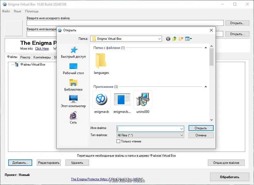The width and height of the screenshot is (254, 185).
Task: Click the Добавить... button
Action: [x=20, y=163]
